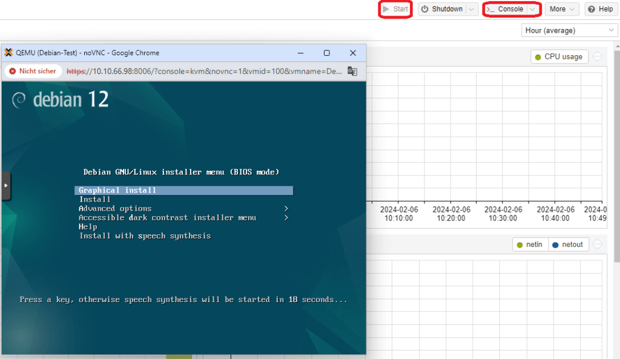Minimize the noVNC Chrome window
The image size is (620, 359).
(x=300, y=53)
